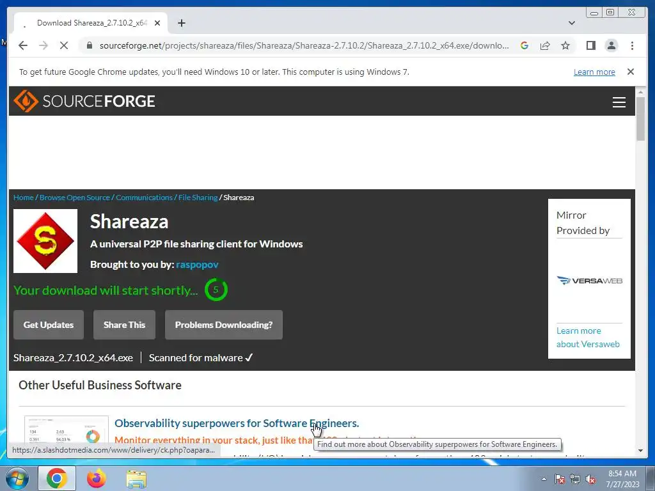Viewport: 655px width, 491px height.
Task: Open Browse Open Source breadcrumb
Action: click(75, 198)
